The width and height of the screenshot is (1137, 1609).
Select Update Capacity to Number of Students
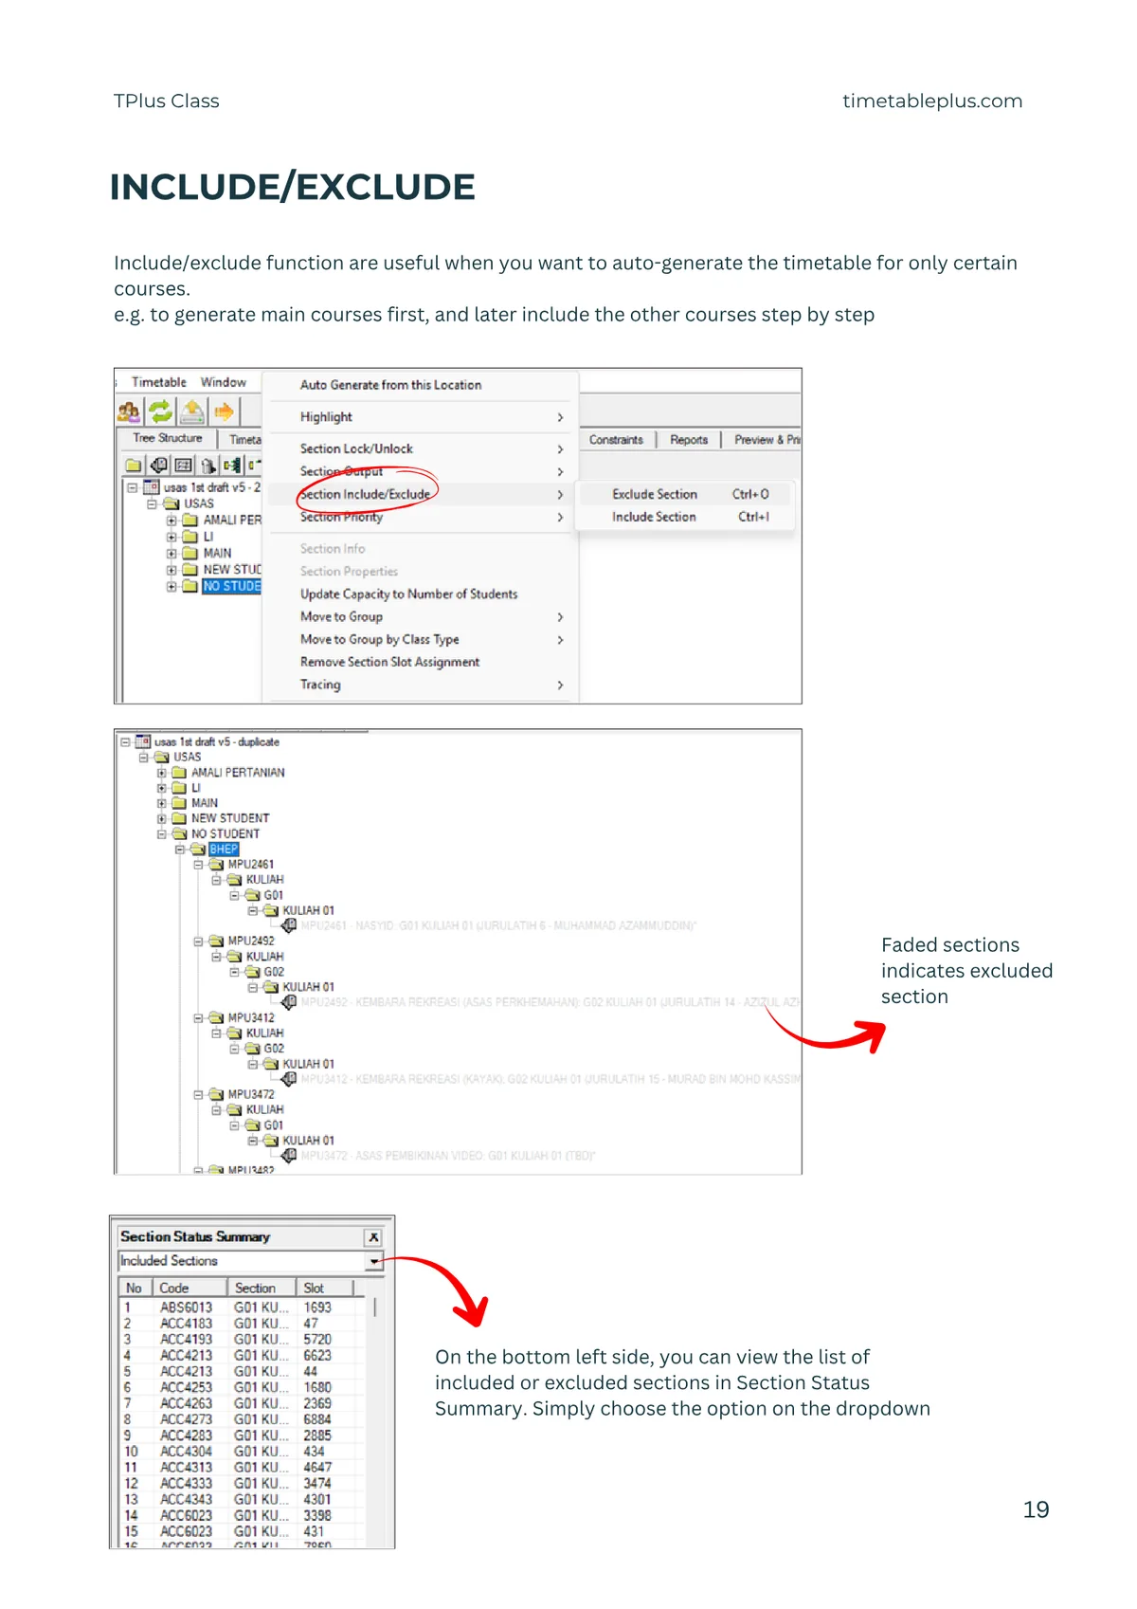point(423,594)
